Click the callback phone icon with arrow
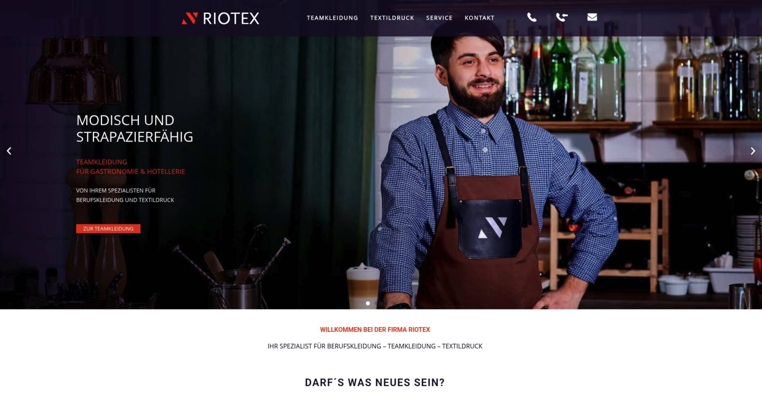Viewport: 762px width, 396px height. [x=562, y=17]
